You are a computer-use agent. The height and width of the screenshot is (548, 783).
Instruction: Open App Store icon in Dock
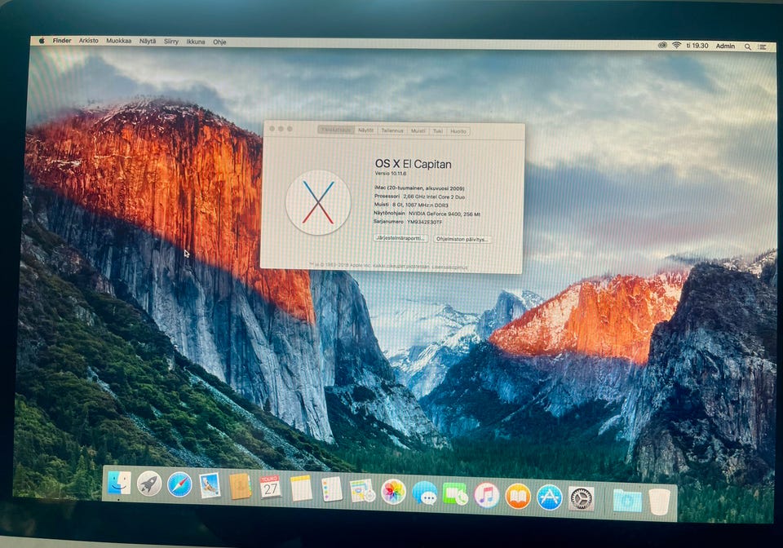coord(549,497)
